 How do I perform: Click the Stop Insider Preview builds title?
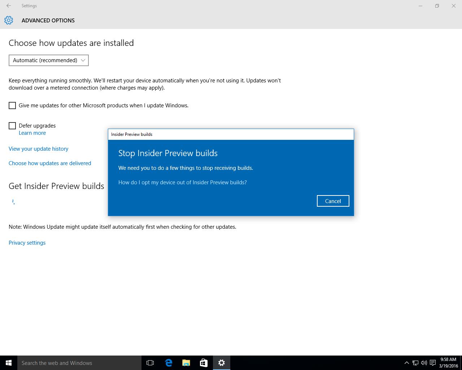pyautogui.click(x=168, y=153)
